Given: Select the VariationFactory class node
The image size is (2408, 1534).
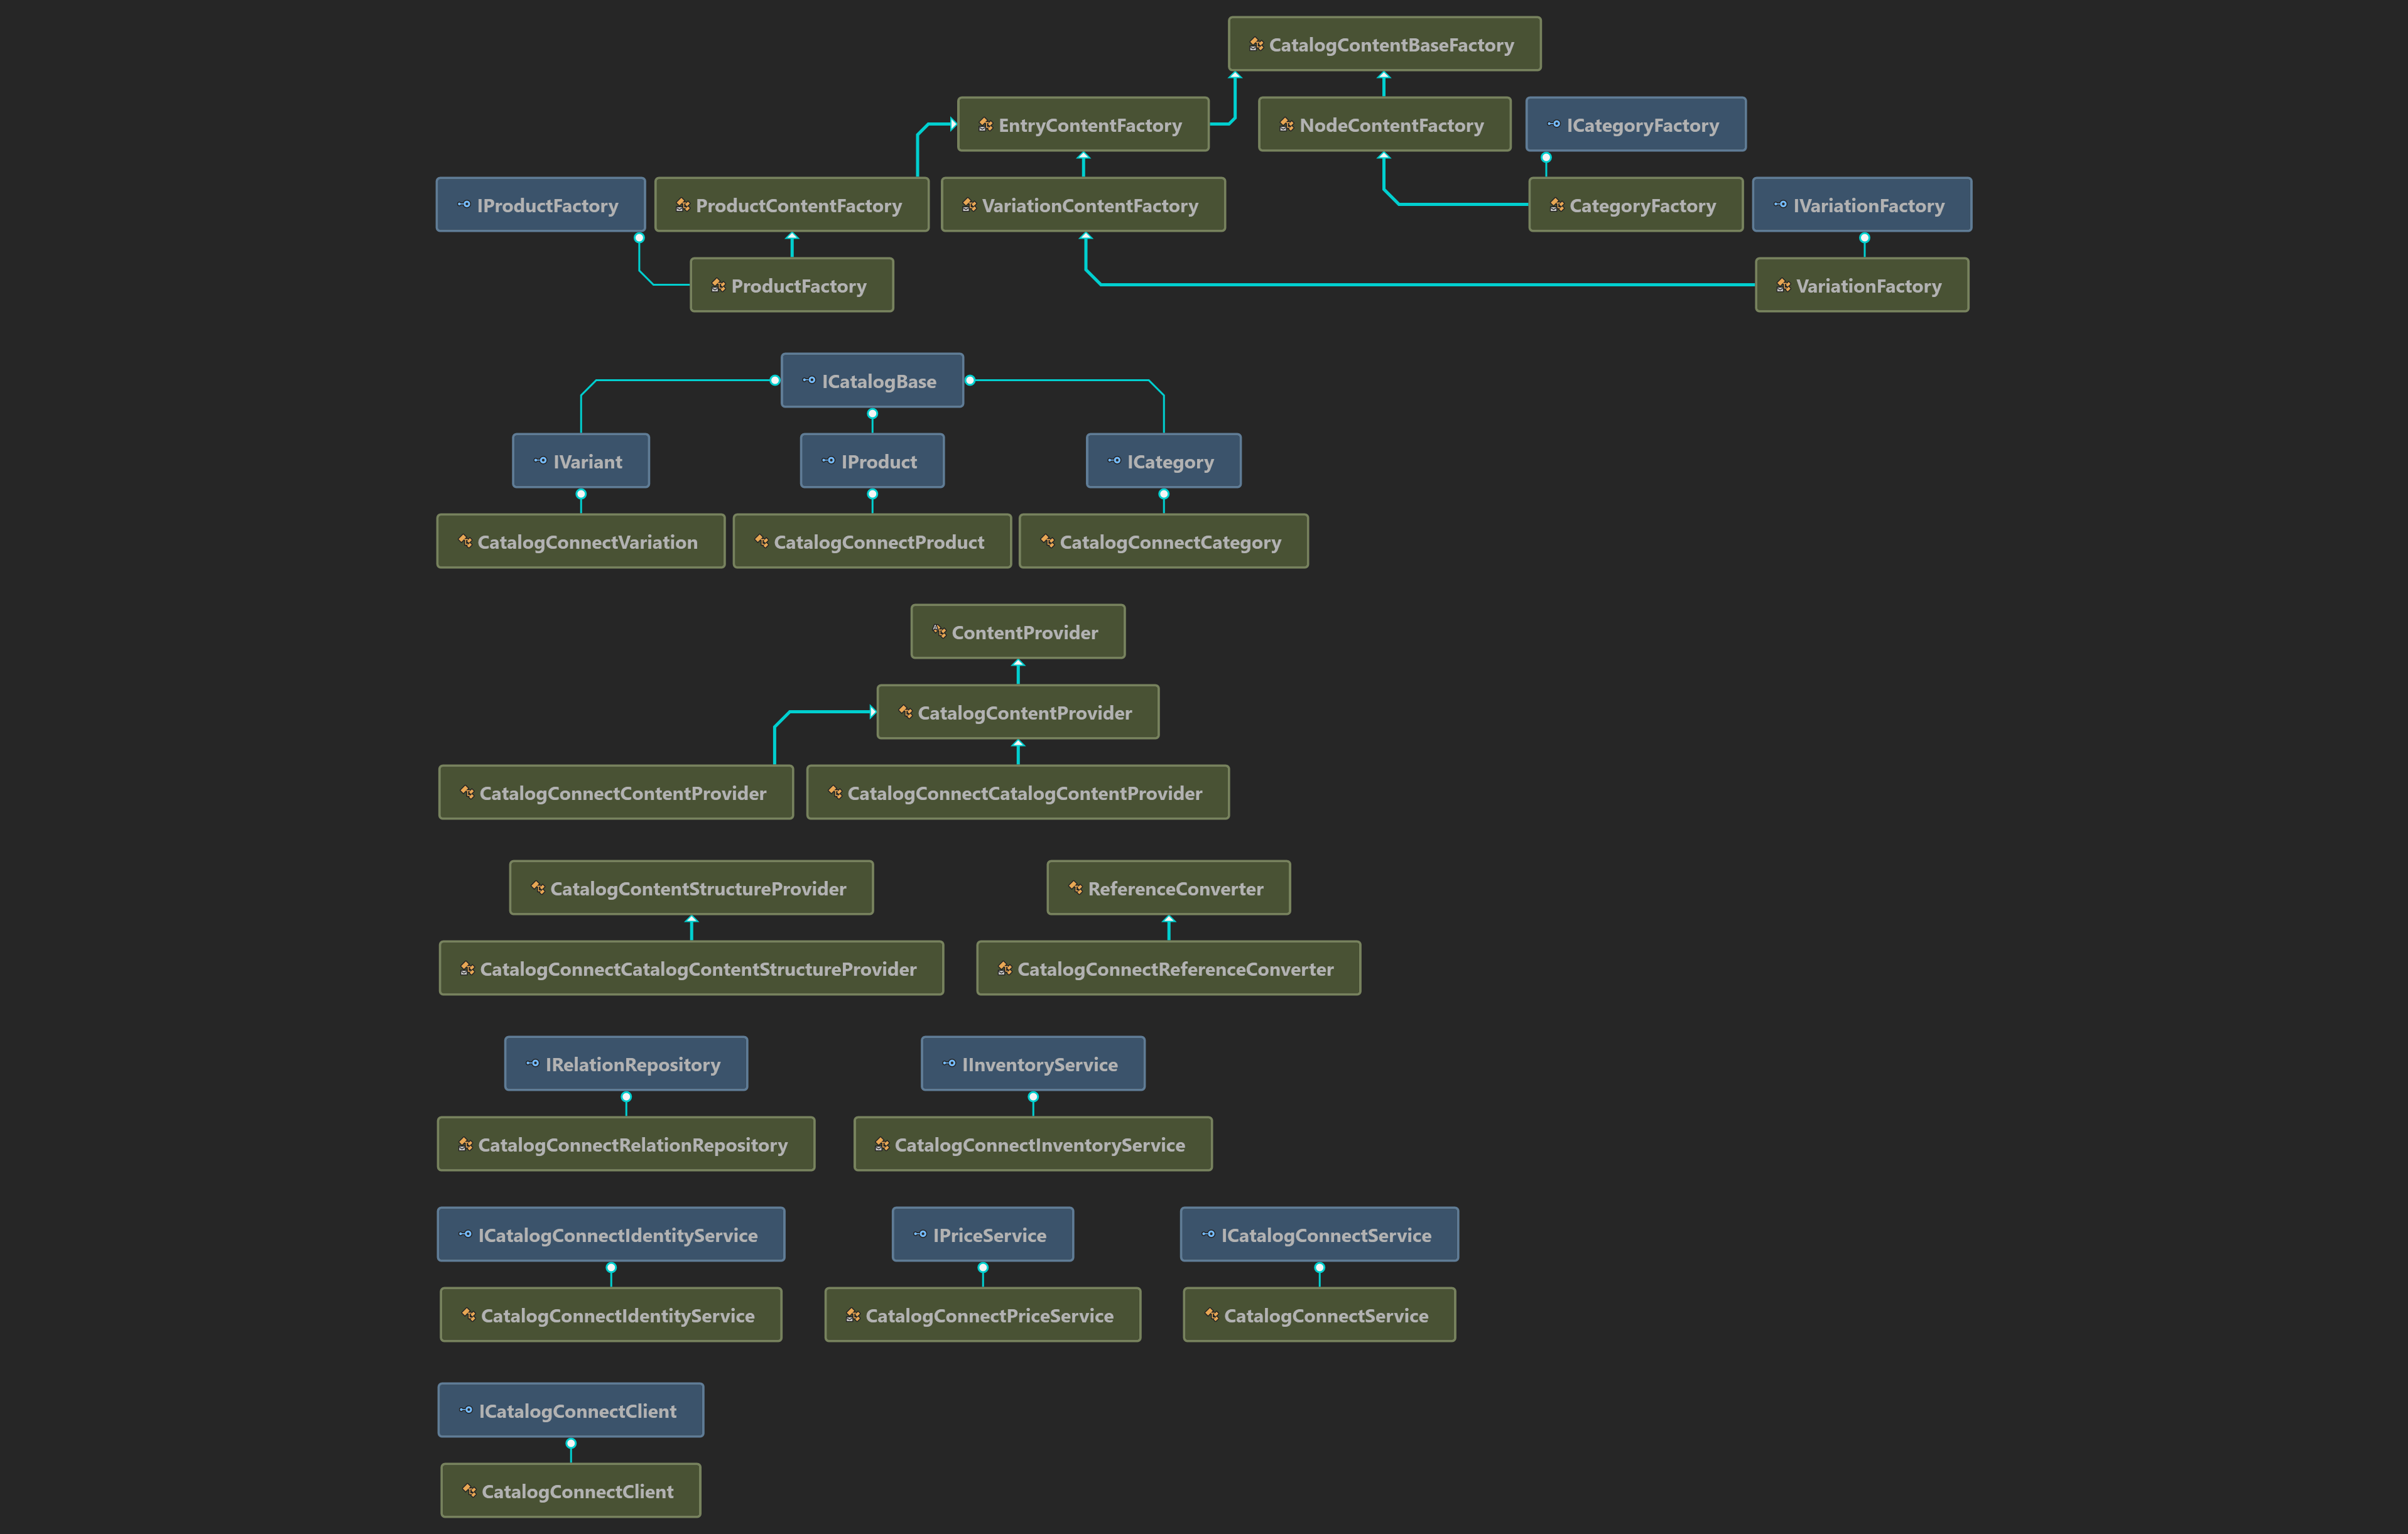Looking at the screenshot, I should pos(1861,285).
